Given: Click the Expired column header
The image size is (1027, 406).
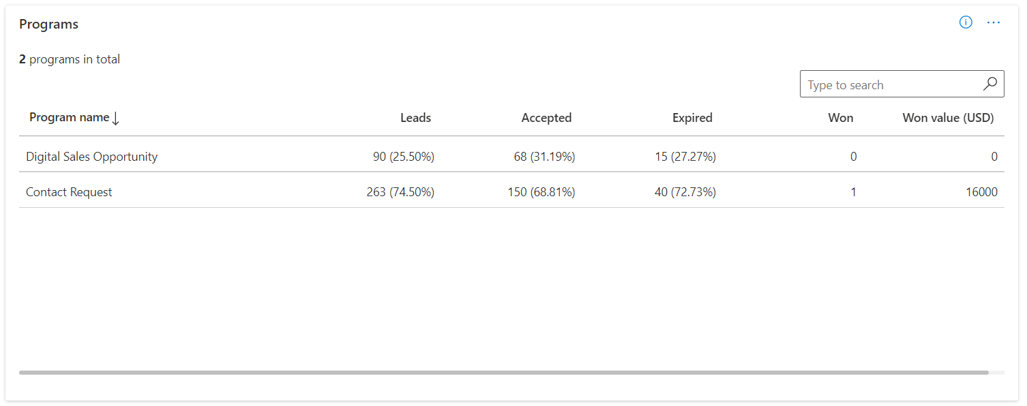Looking at the screenshot, I should 692,118.
